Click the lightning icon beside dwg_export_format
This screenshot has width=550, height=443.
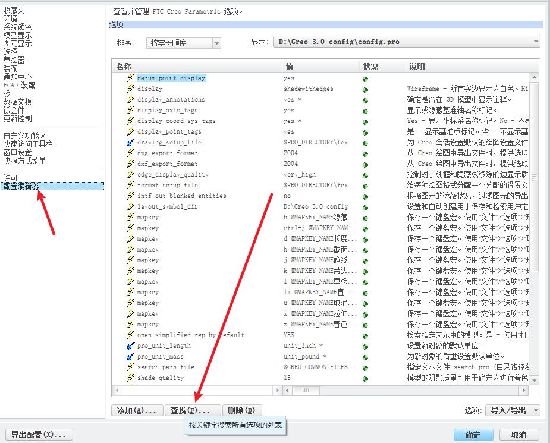click(130, 153)
